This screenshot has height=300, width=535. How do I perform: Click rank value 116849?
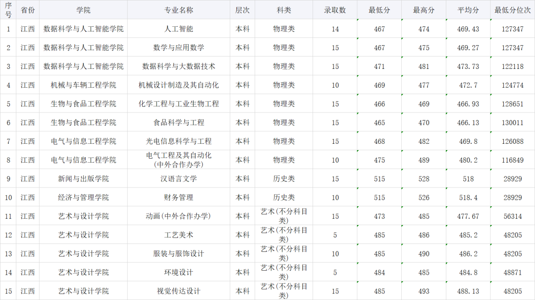click(x=513, y=160)
